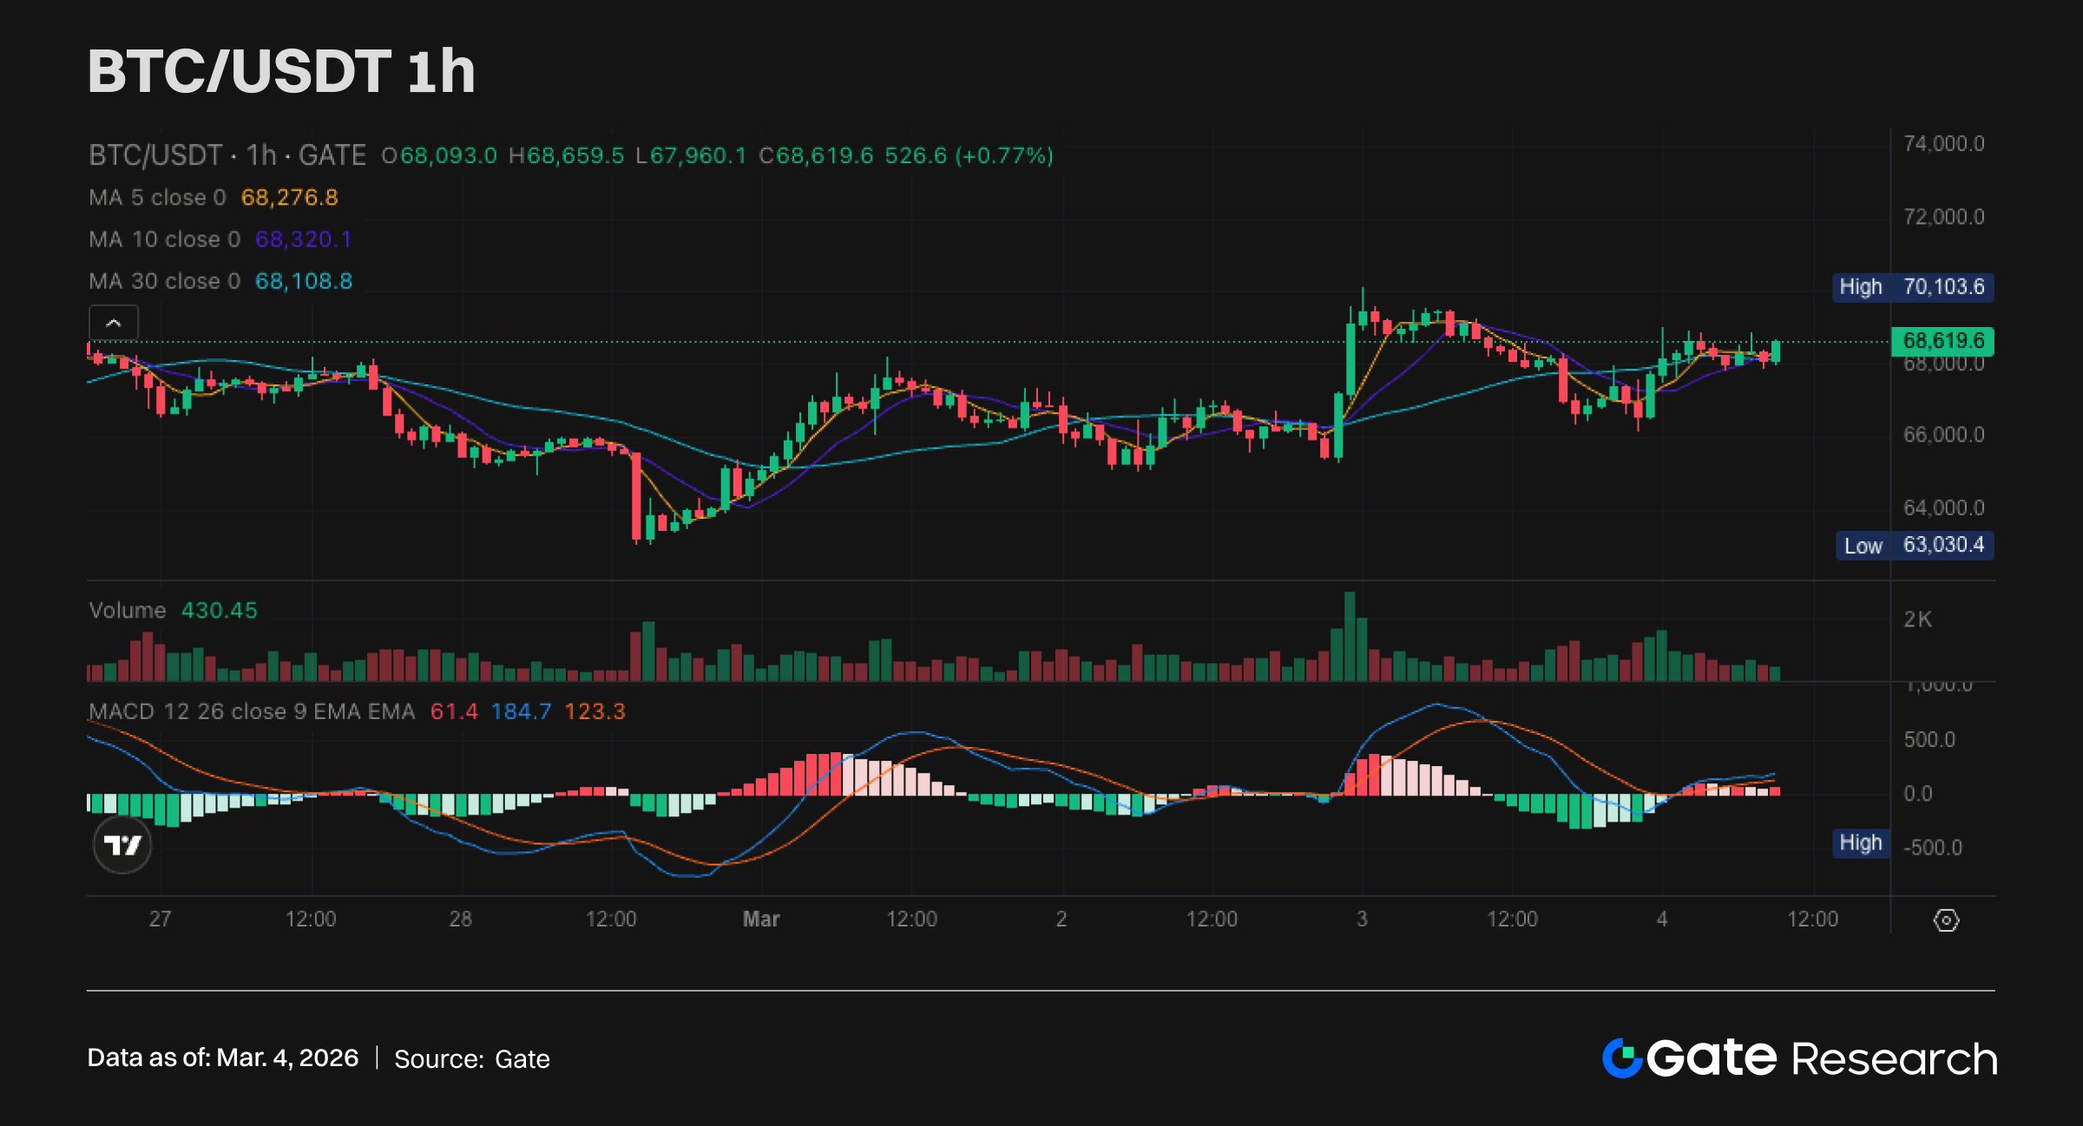
Task: Select the MA 30 close indicator legend
Action: point(164,281)
